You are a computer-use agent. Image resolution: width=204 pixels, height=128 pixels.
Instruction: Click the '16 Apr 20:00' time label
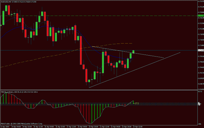60,127
